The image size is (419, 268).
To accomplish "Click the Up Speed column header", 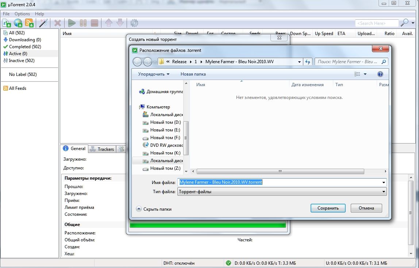I will [324, 34].
